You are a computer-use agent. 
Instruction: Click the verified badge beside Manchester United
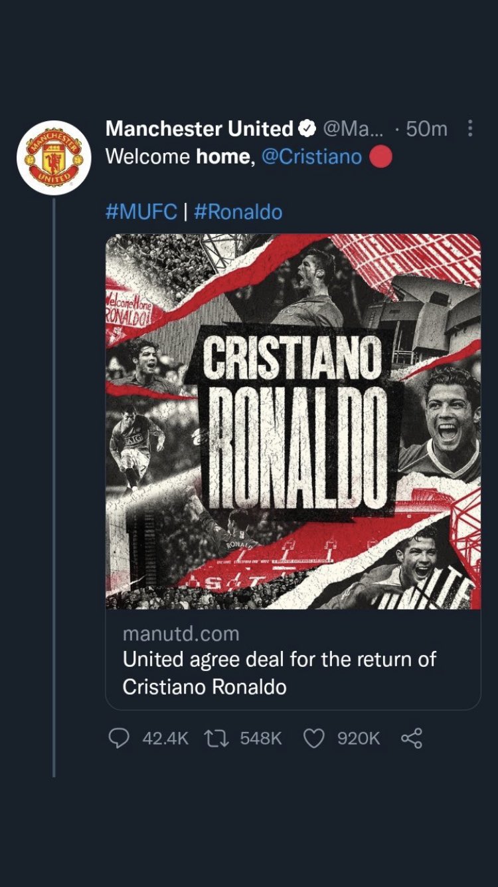point(308,128)
